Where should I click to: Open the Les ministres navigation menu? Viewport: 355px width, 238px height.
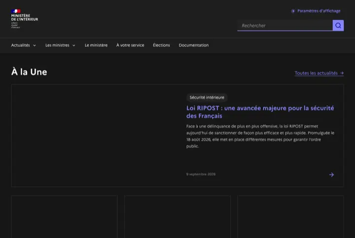click(60, 45)
